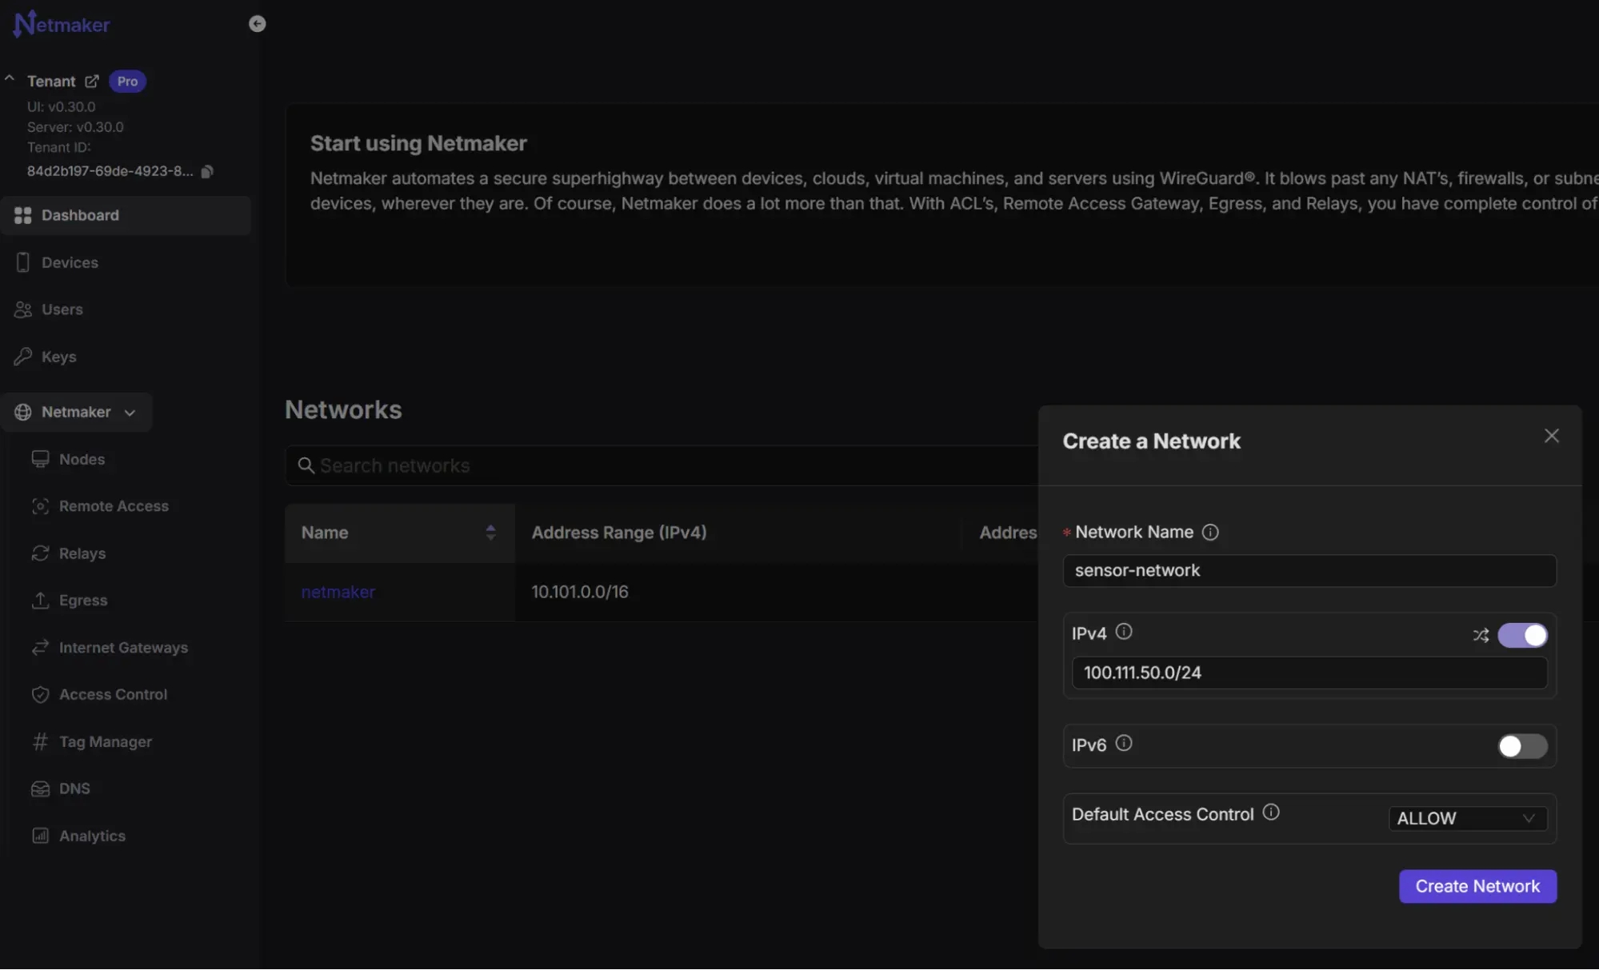Screen dimensions: 1599x970
Task: Click the Network Name info icon
Action: pos(1210,533)
